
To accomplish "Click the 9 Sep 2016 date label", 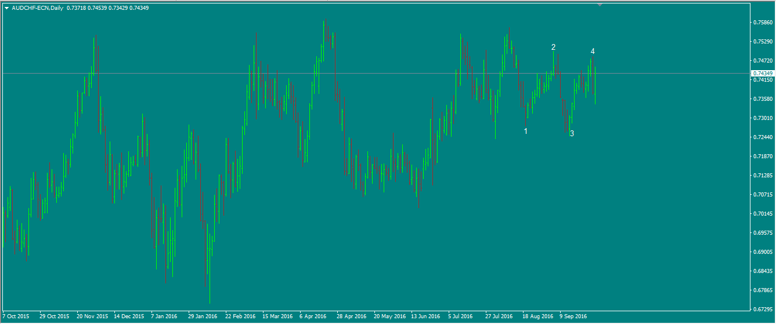I will click(573, 317).
